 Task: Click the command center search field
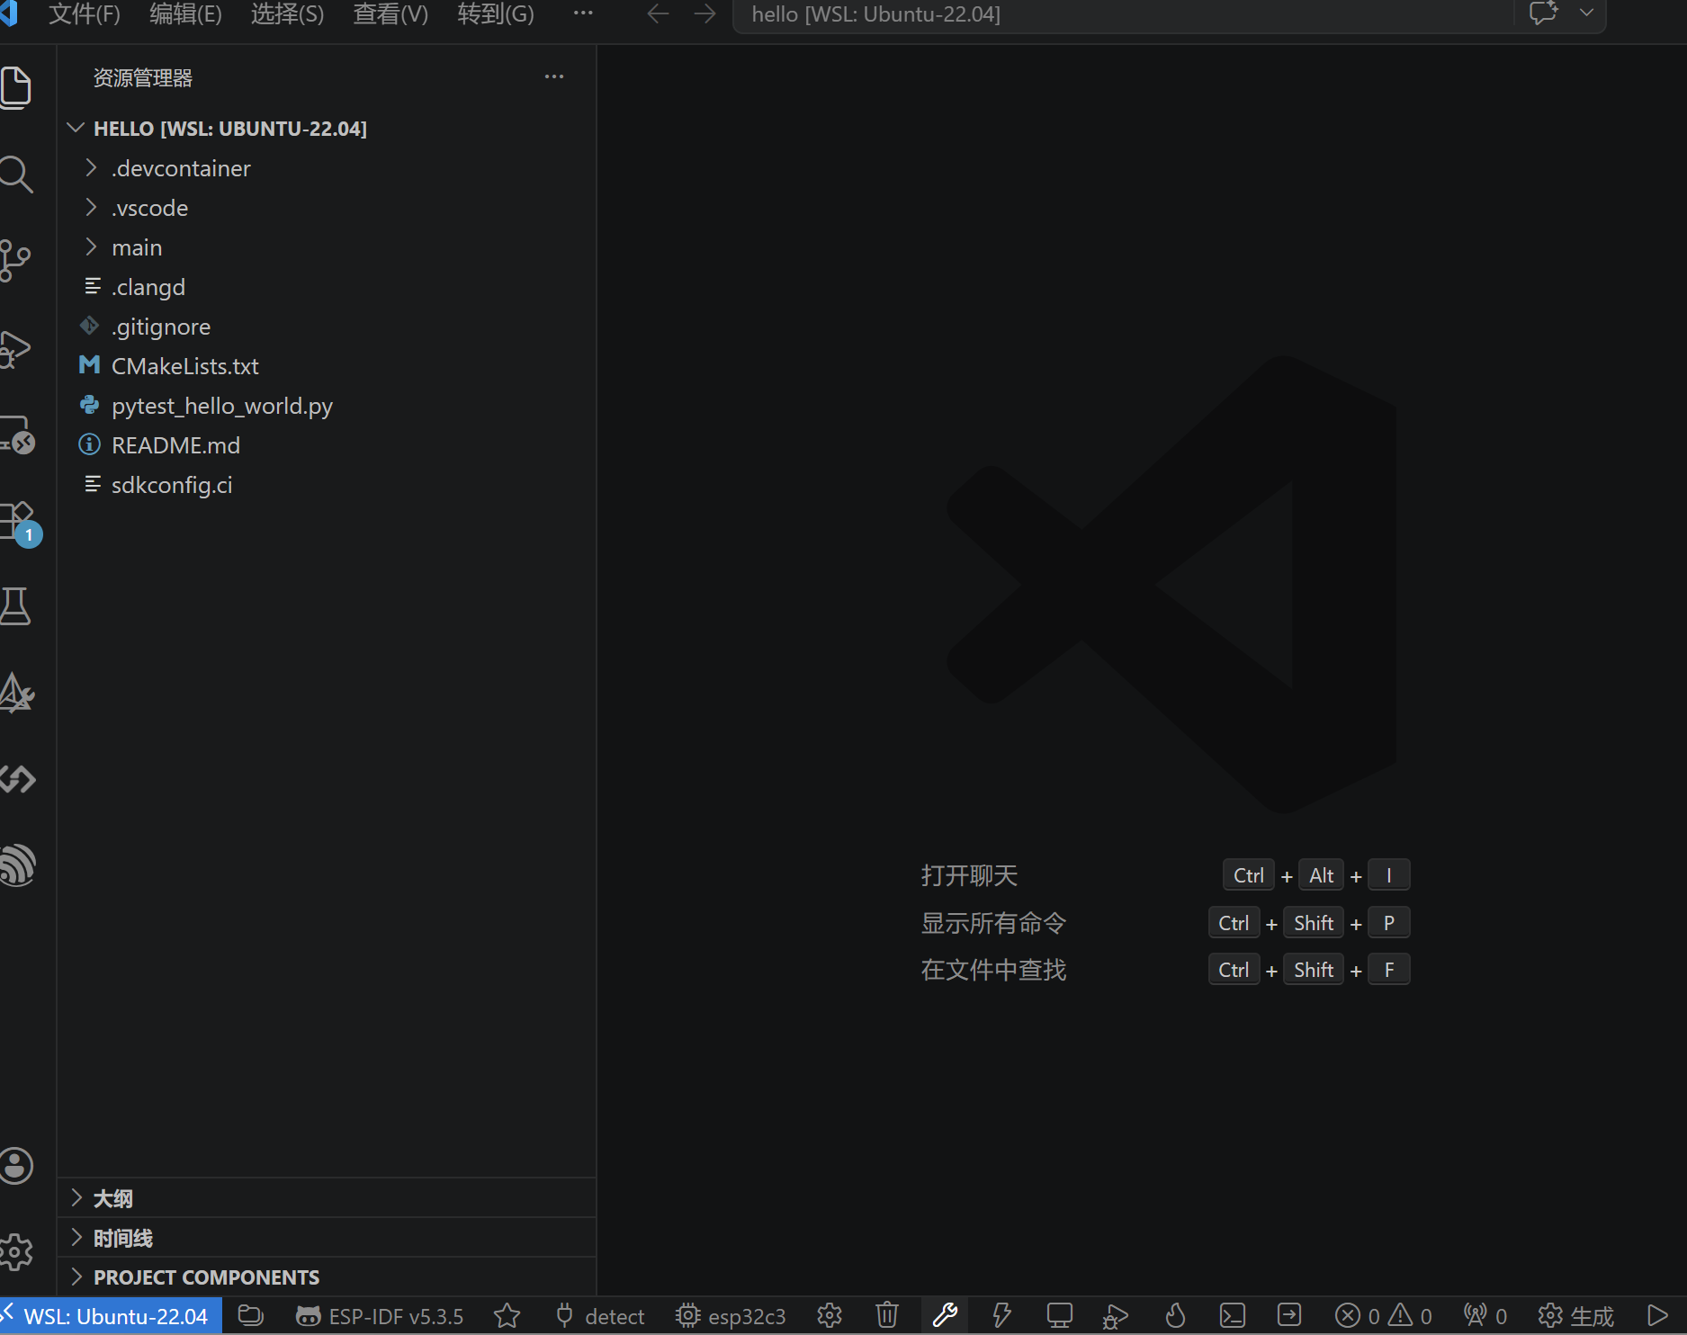1123,15
